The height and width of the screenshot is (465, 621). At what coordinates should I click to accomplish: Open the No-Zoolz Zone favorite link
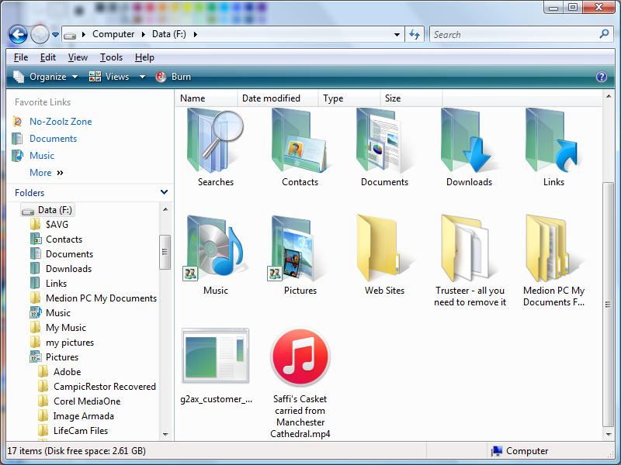[61, 122]
